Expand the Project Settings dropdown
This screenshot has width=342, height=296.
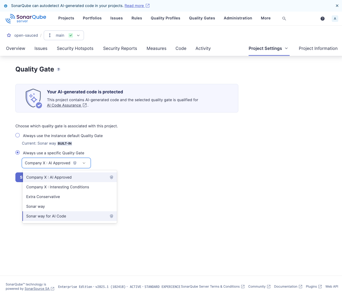click(287, 49)
